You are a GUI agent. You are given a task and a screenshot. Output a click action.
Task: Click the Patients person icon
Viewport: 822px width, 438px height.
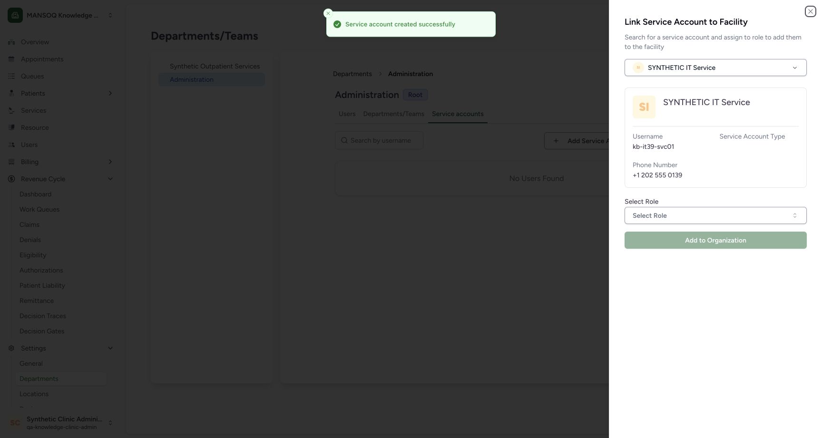pos(11,93)
